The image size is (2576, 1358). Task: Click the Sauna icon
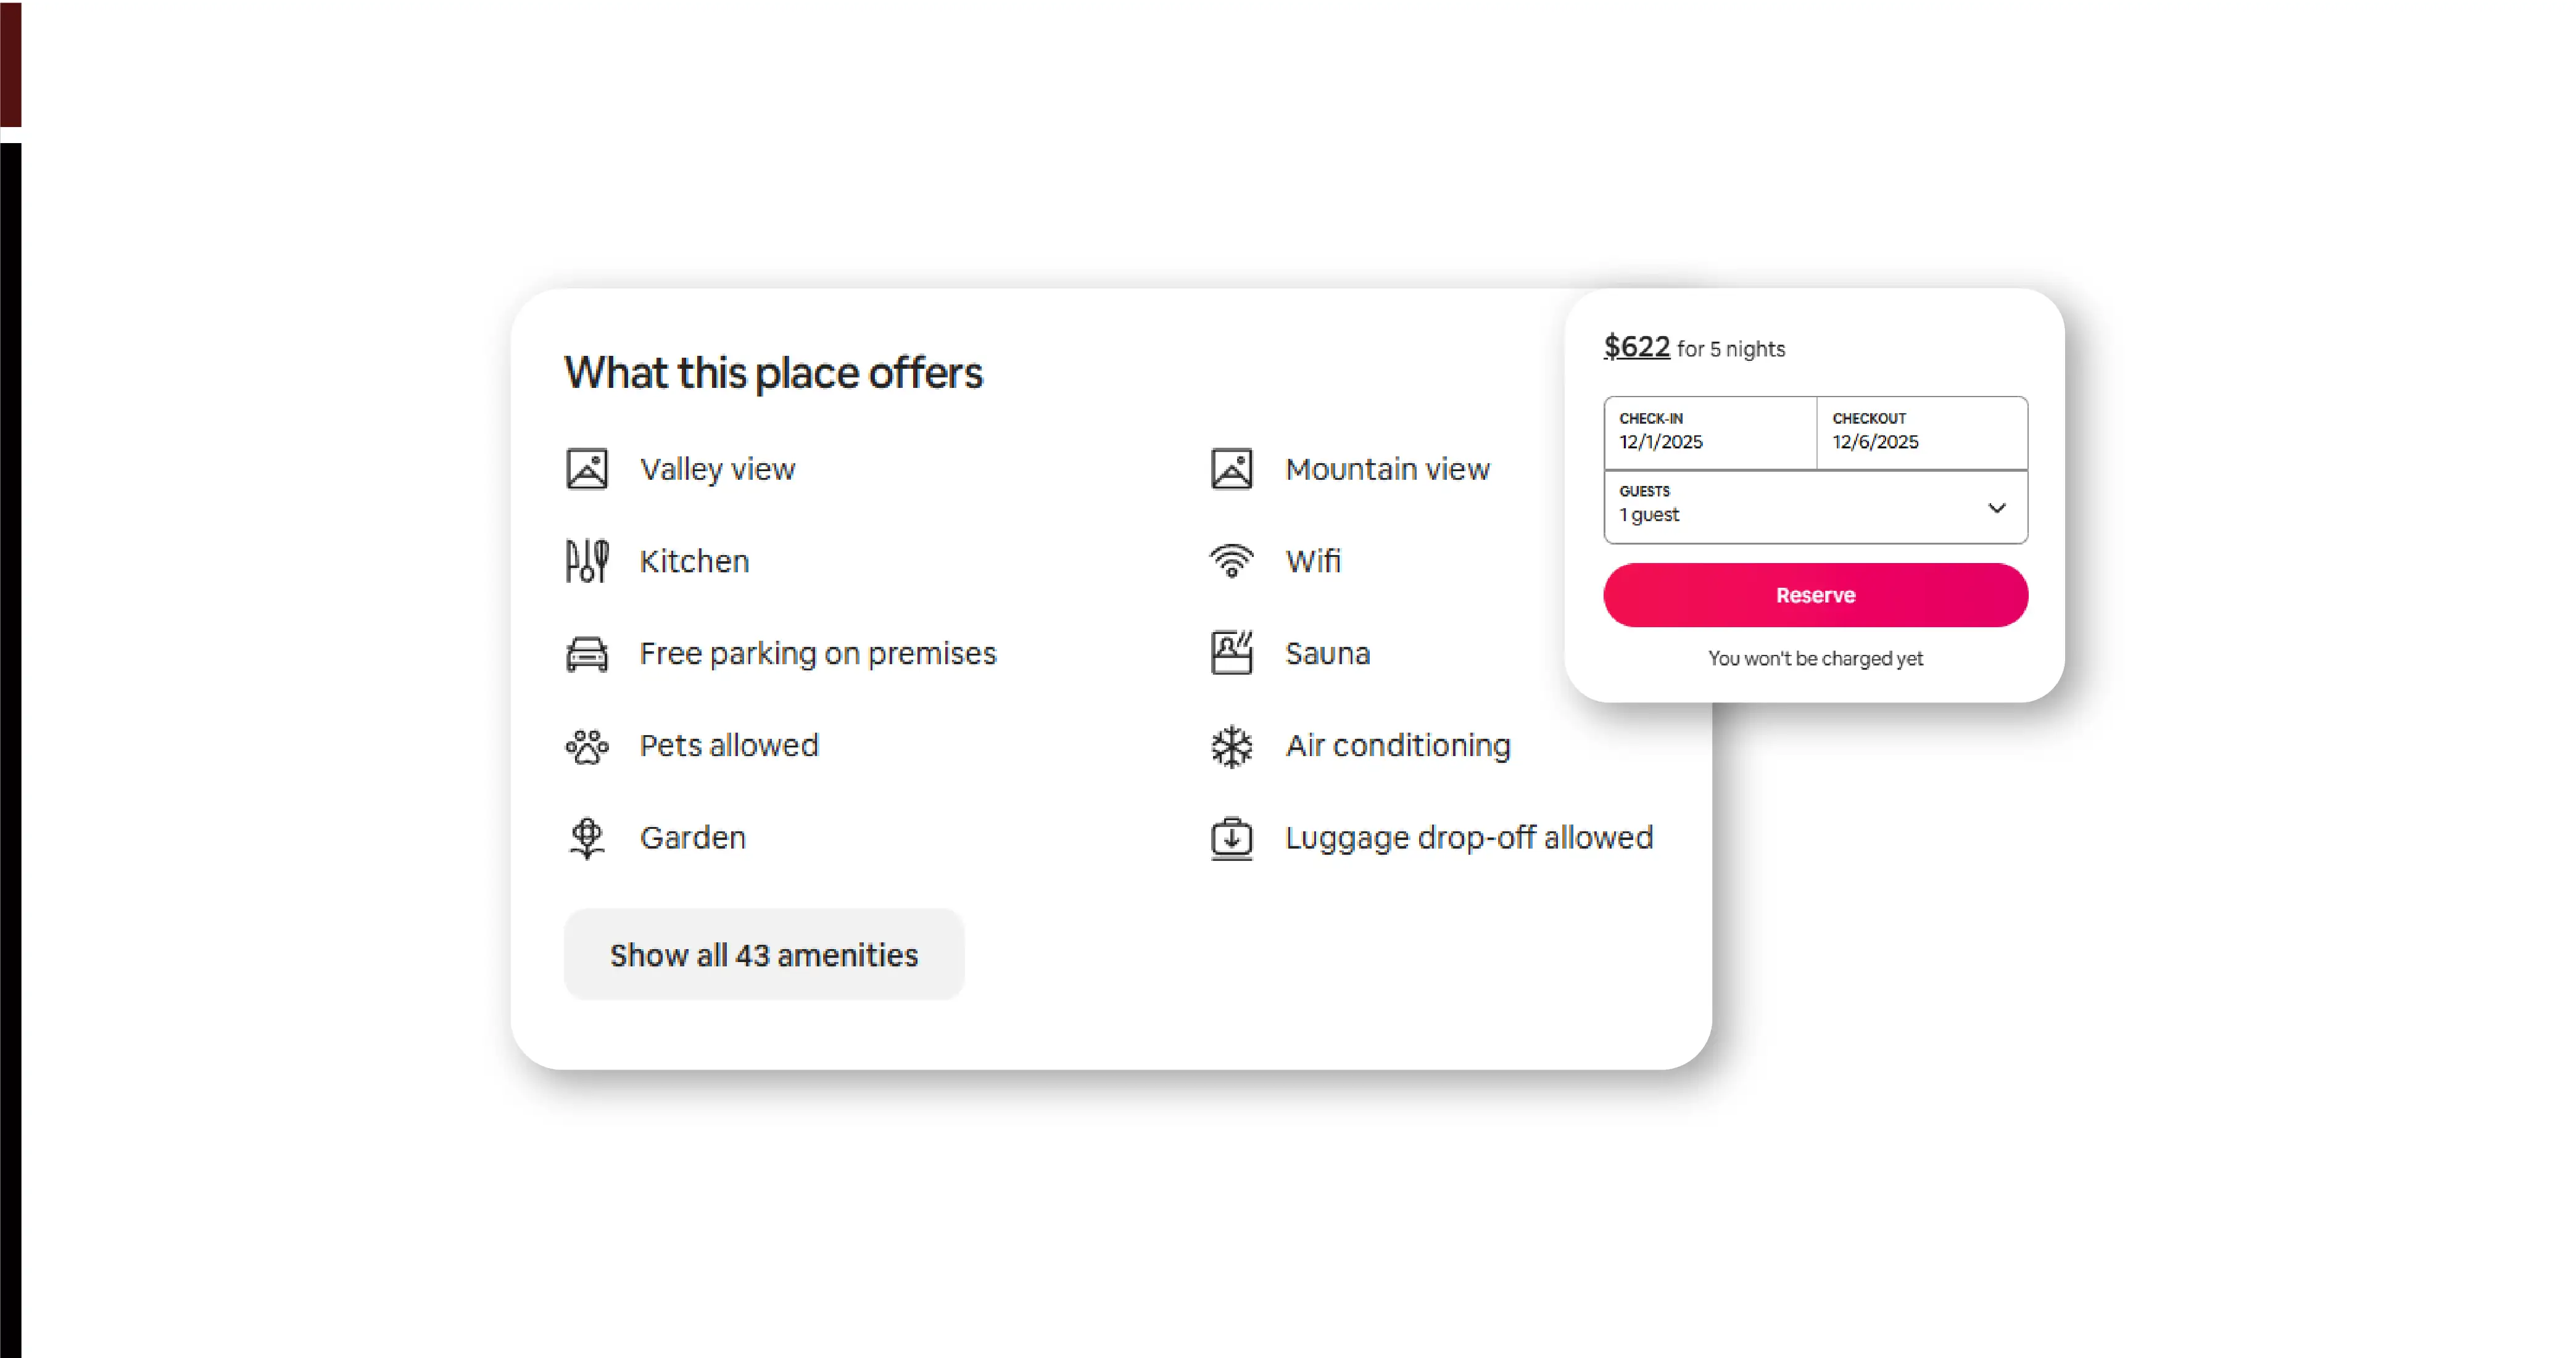1231,654
